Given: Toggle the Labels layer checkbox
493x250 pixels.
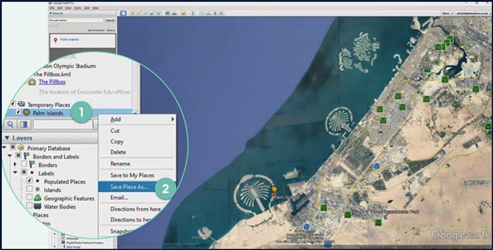Looking at the screenshot, I should [24, 172].
